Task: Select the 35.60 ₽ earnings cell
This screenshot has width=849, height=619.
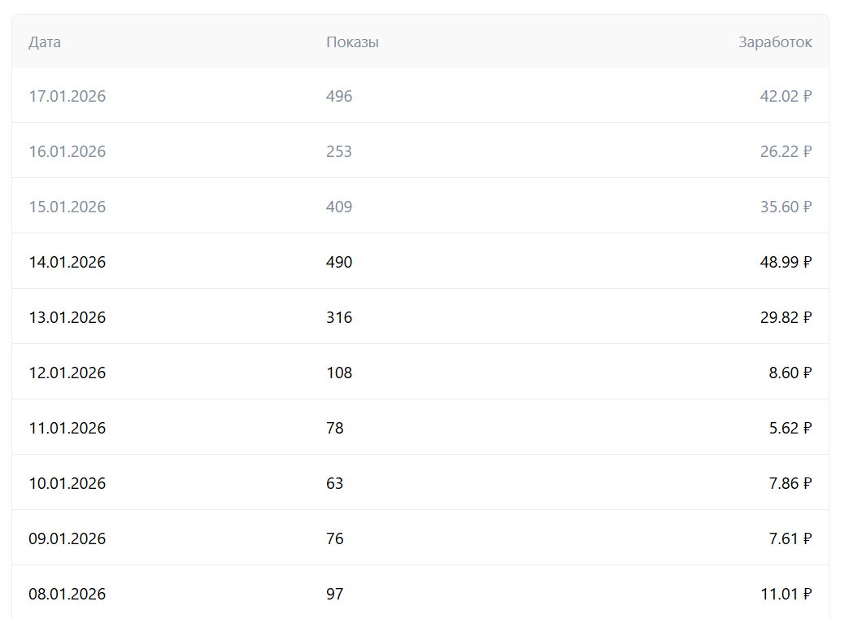Action: tap(786, 207)
